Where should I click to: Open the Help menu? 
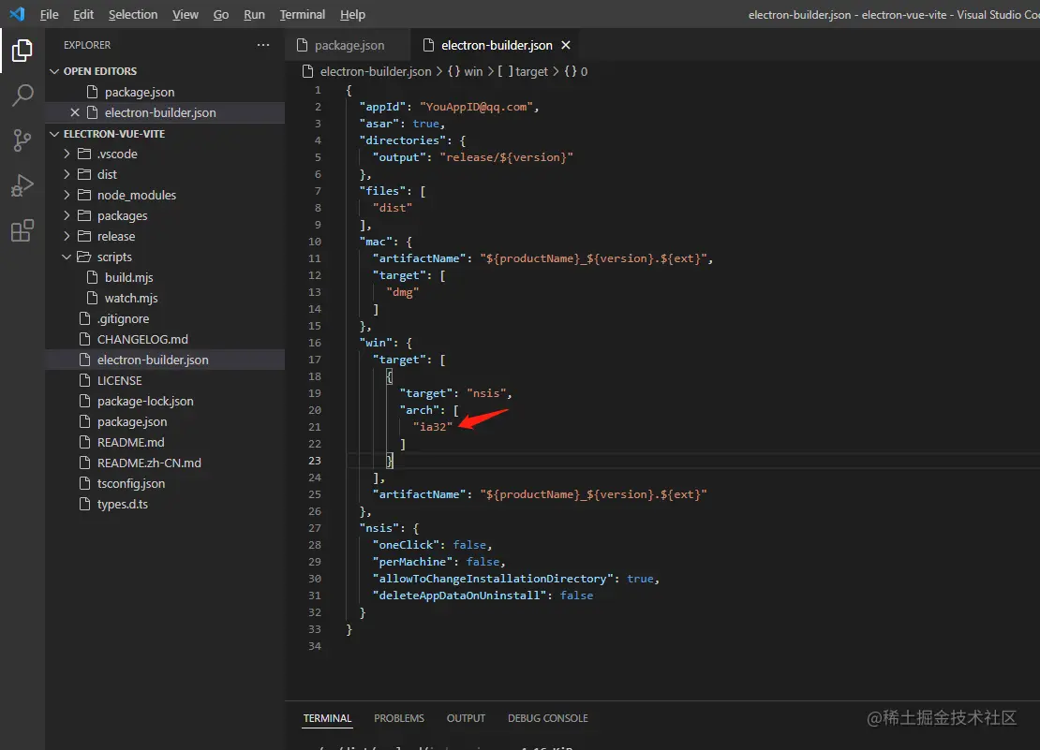click(352, 15)
